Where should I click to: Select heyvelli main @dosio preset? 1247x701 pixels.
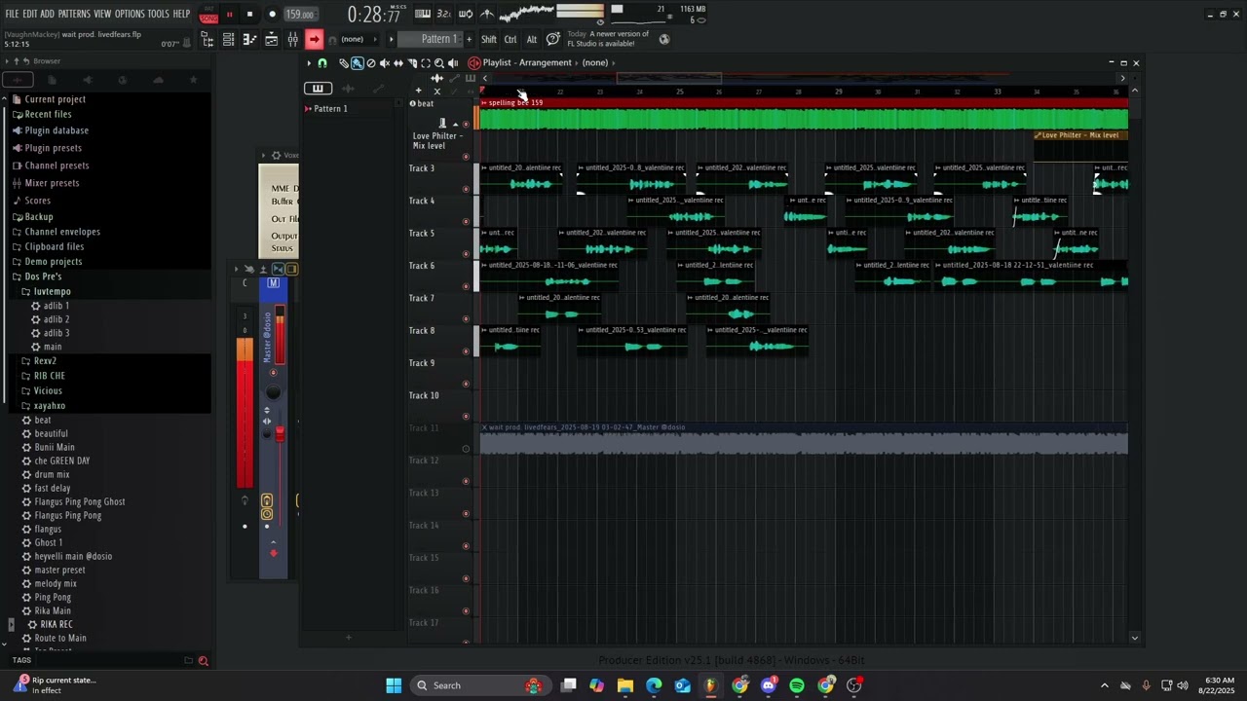coord(73,556)
